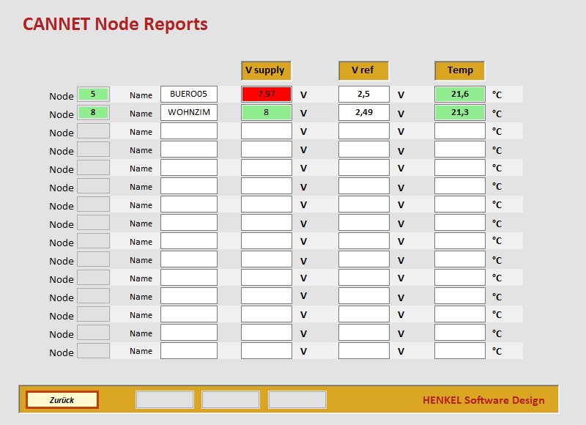Click the Zurück button
Viewport: 586px width, 425px height.
pyautogui.click(x=62, y=399)
